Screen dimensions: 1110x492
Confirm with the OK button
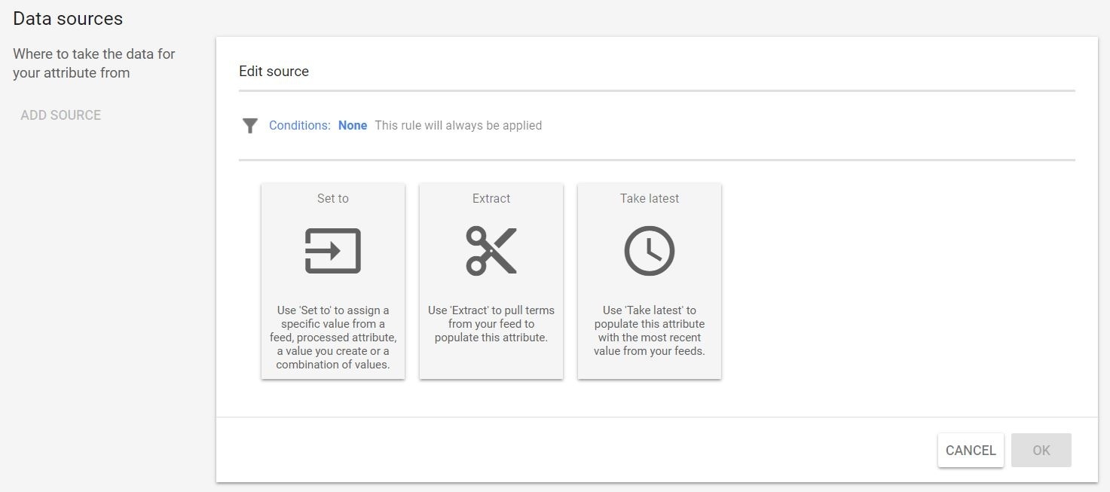pos(1041,451)
